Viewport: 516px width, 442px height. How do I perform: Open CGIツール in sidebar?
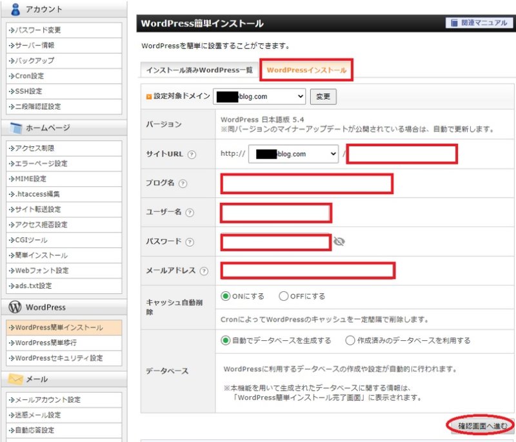64,240
